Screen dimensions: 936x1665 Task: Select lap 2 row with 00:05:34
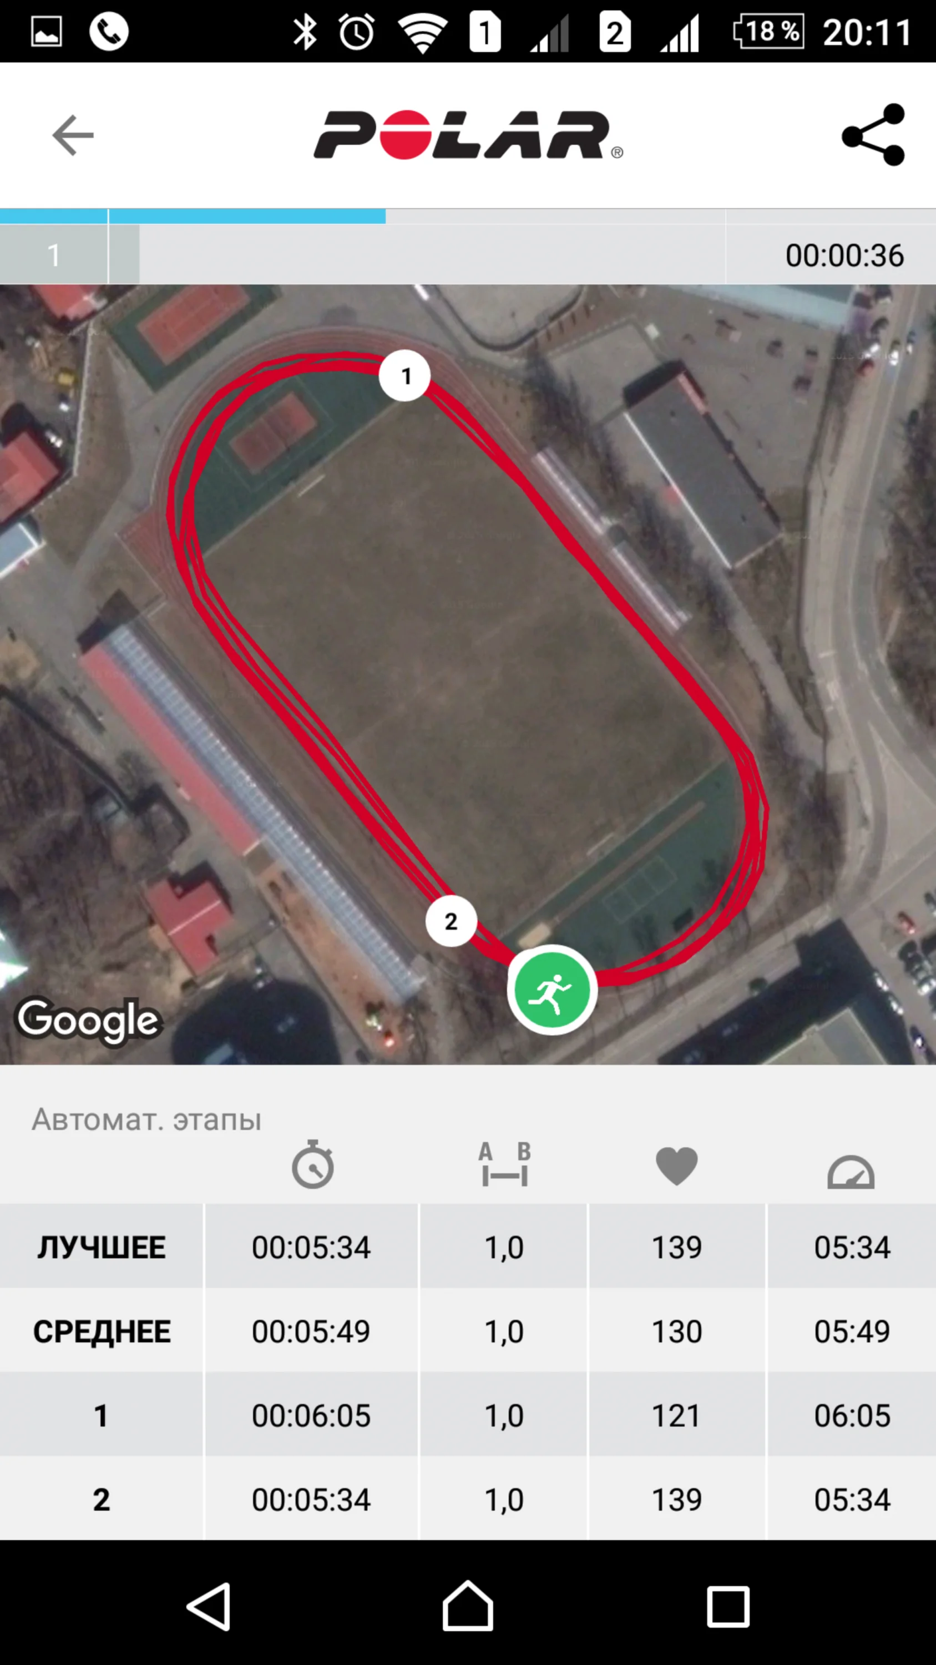tap(468, 1499)
